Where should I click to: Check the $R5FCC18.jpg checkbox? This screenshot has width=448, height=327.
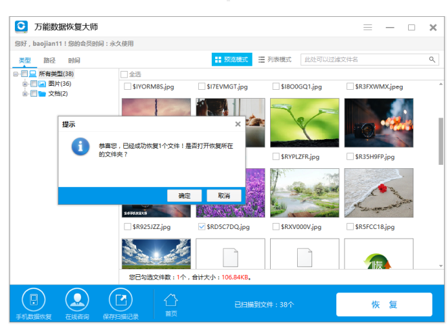[x=351, y=227]
